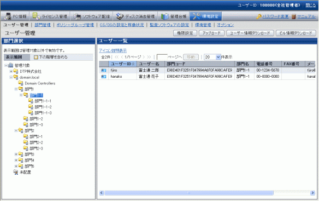Sort by ユーザーID column header
This screenshot has width=319, height=201.
point(122,64)
